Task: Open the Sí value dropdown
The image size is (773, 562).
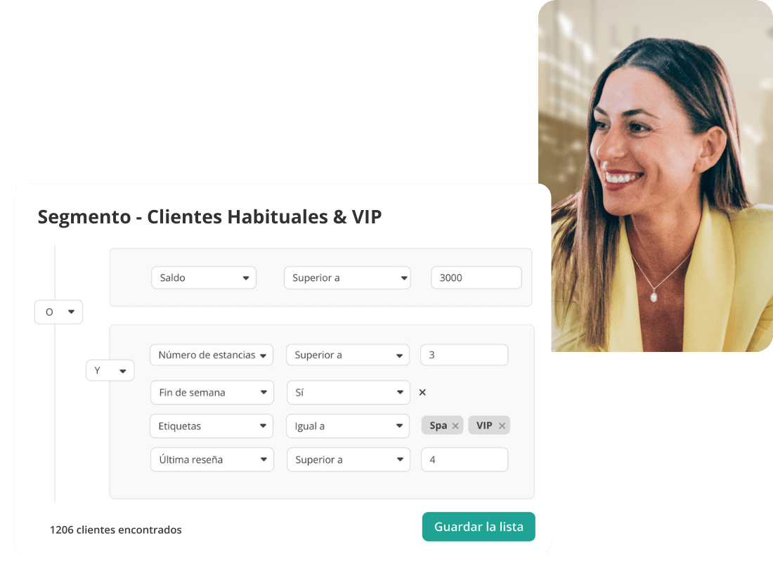Action: click(349, 393)
